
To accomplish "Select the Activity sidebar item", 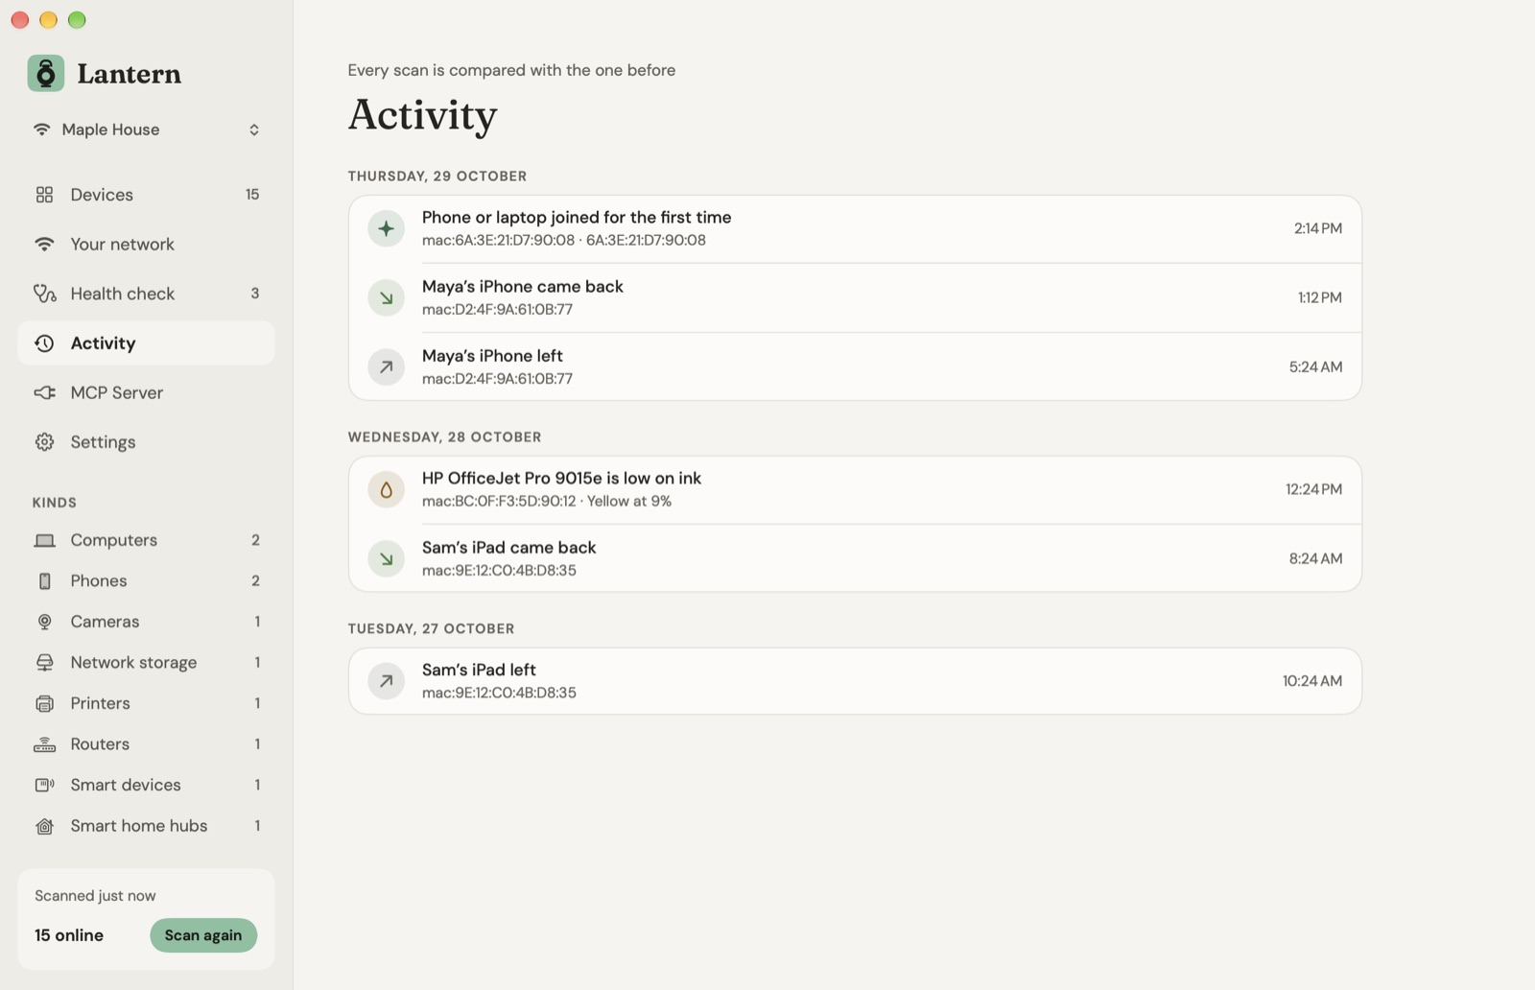I will pyautogui.click(x=146, y=343).
